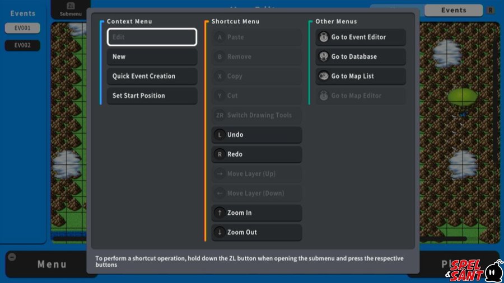Click the Go to Map List icon
Viewport: 504px width, 283px height.
point(324,77)
